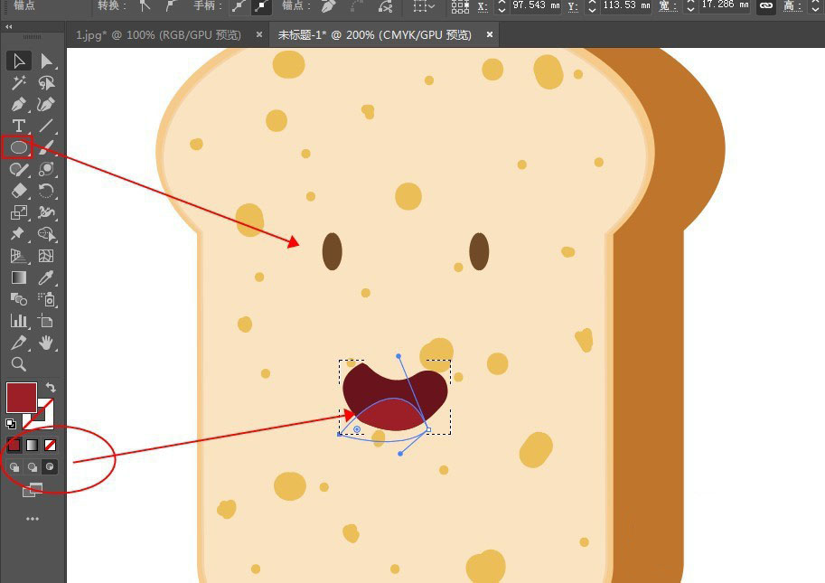
Task: Click Y value stepper arrows
Action: (x=593, y=5)
